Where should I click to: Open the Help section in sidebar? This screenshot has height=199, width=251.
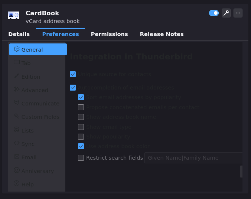[x=27, y=185]
